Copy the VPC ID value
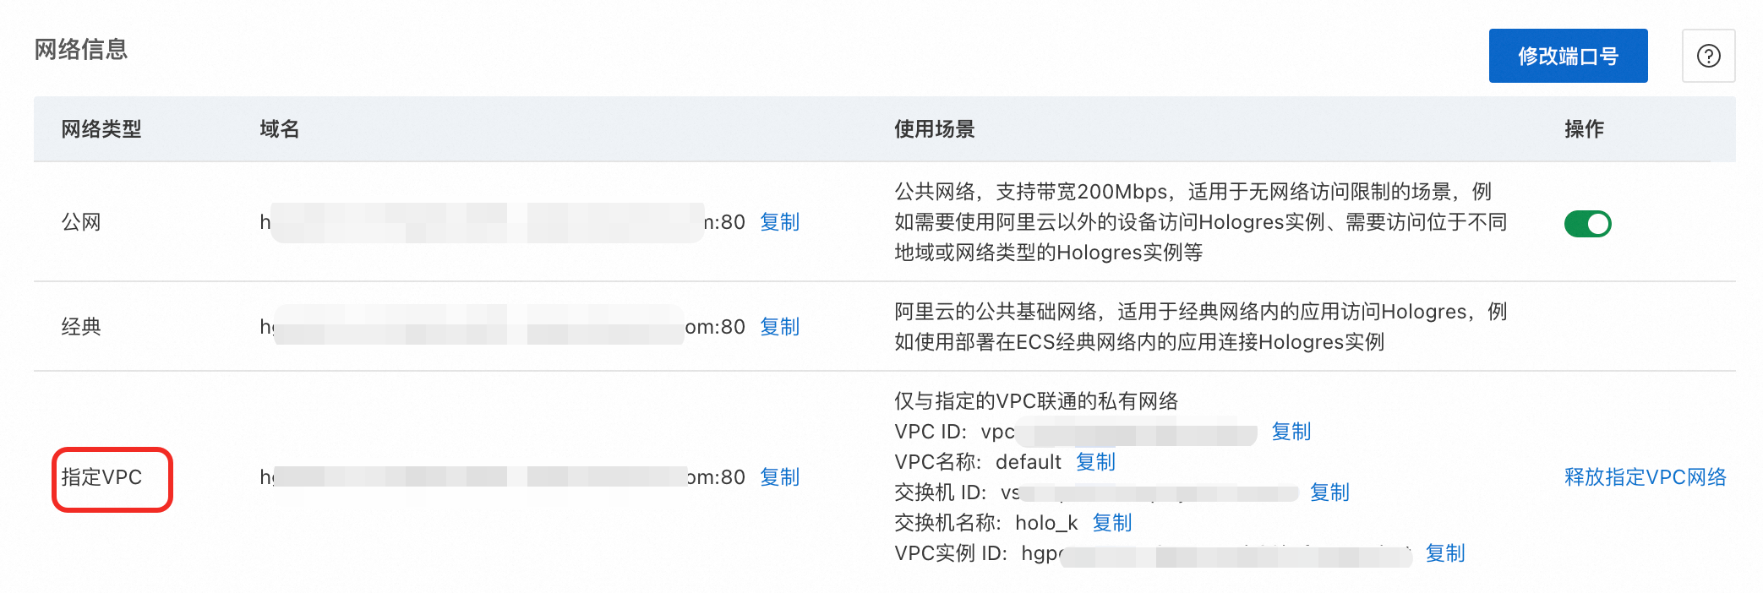Image resolution: width=1763 pixels, height=593 pixels. coord(1291,432)
